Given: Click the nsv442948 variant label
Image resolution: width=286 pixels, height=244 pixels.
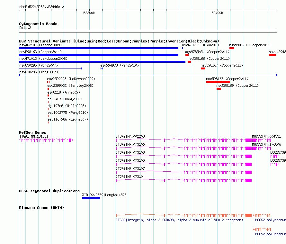Looking at the screenshot, I should click(277, 52).
